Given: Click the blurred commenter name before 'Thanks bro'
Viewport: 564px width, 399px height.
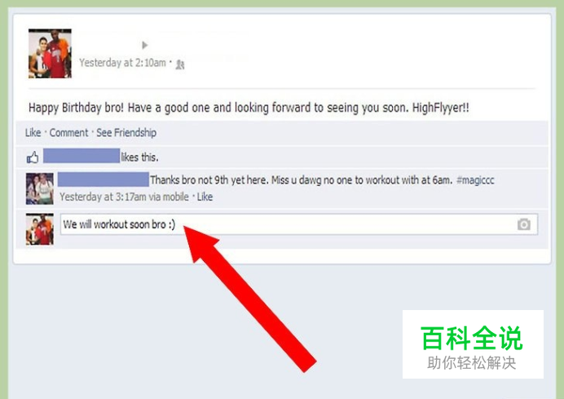Looking at the screenshot, I should (x=104, y=180).
